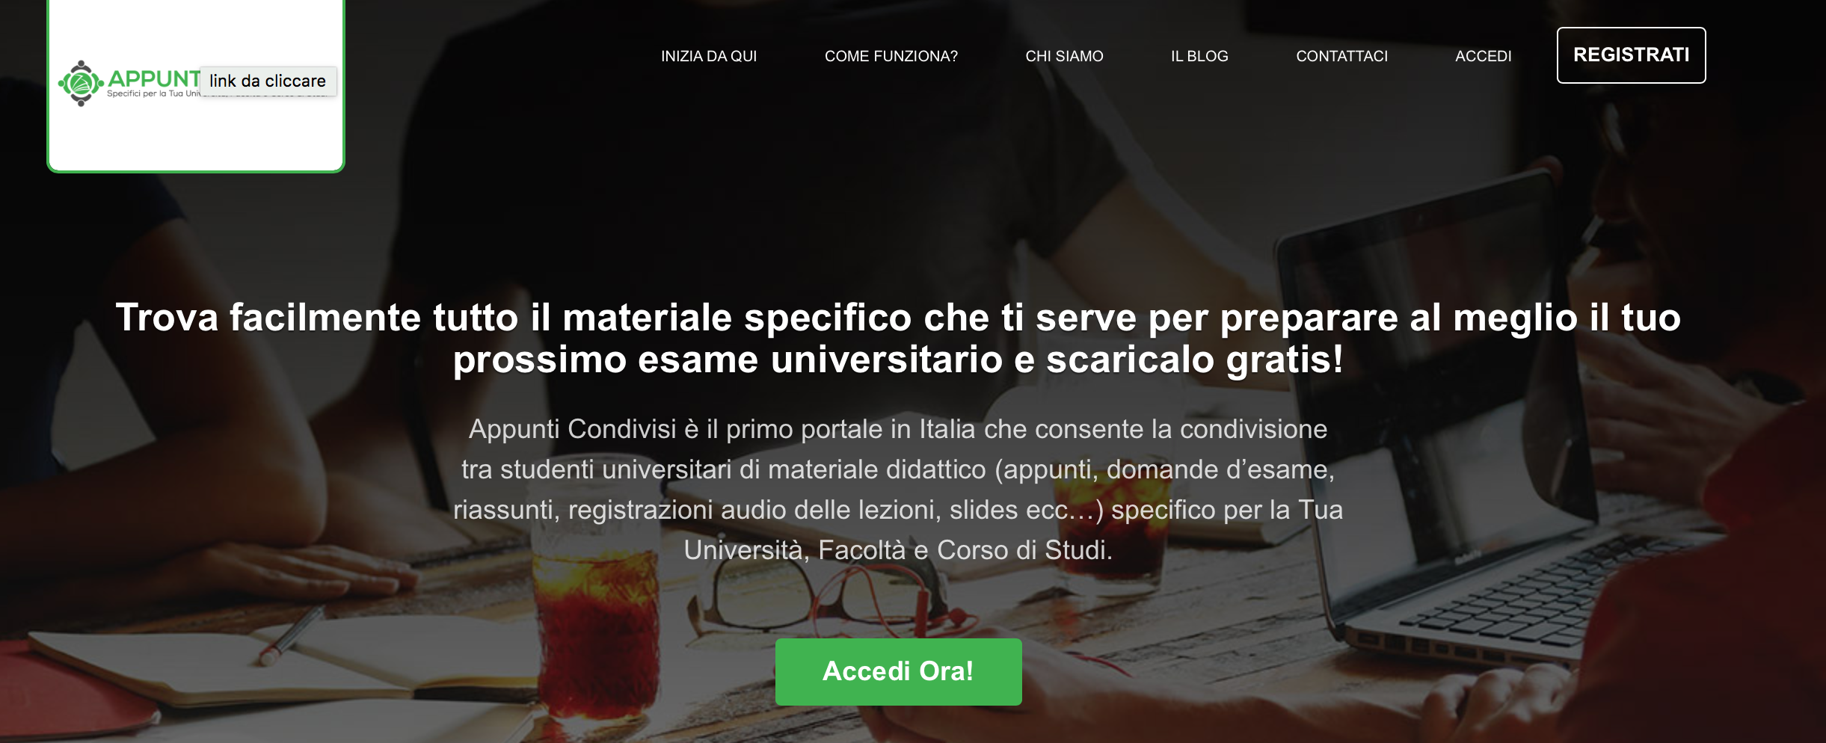Image resolution: width=1826 pixels, height=743 pixels.
Task: Click the 'Università, Facoltà e Corso di Studi' line
Action: pos(898,550)
